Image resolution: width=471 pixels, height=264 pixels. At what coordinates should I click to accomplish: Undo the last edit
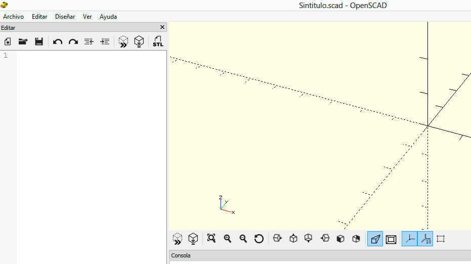(x=58, y=41)
